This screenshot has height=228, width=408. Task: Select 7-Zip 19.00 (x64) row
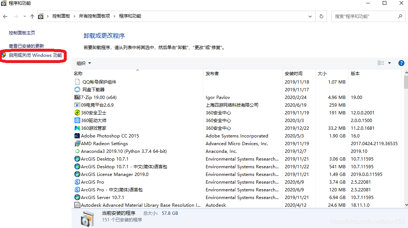pyautogui.click(x=236, y=98)
